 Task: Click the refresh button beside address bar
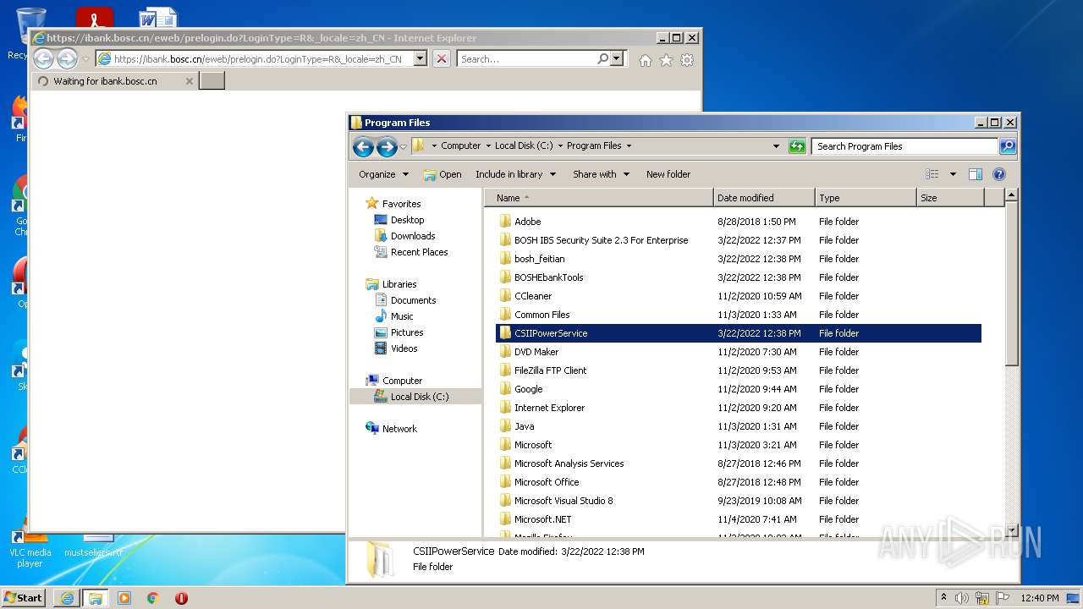coord(796,146)
